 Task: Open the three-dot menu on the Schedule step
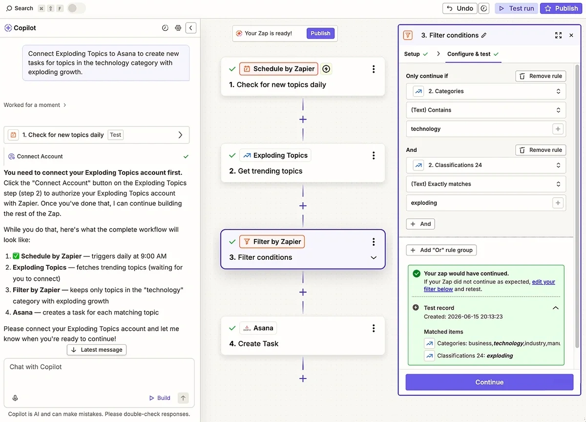pyautogui.click(x=374, y=69)
